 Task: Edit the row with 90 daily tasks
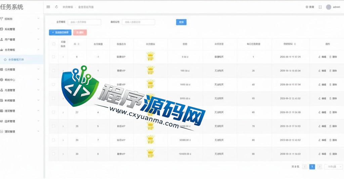(x=322, y=154)
